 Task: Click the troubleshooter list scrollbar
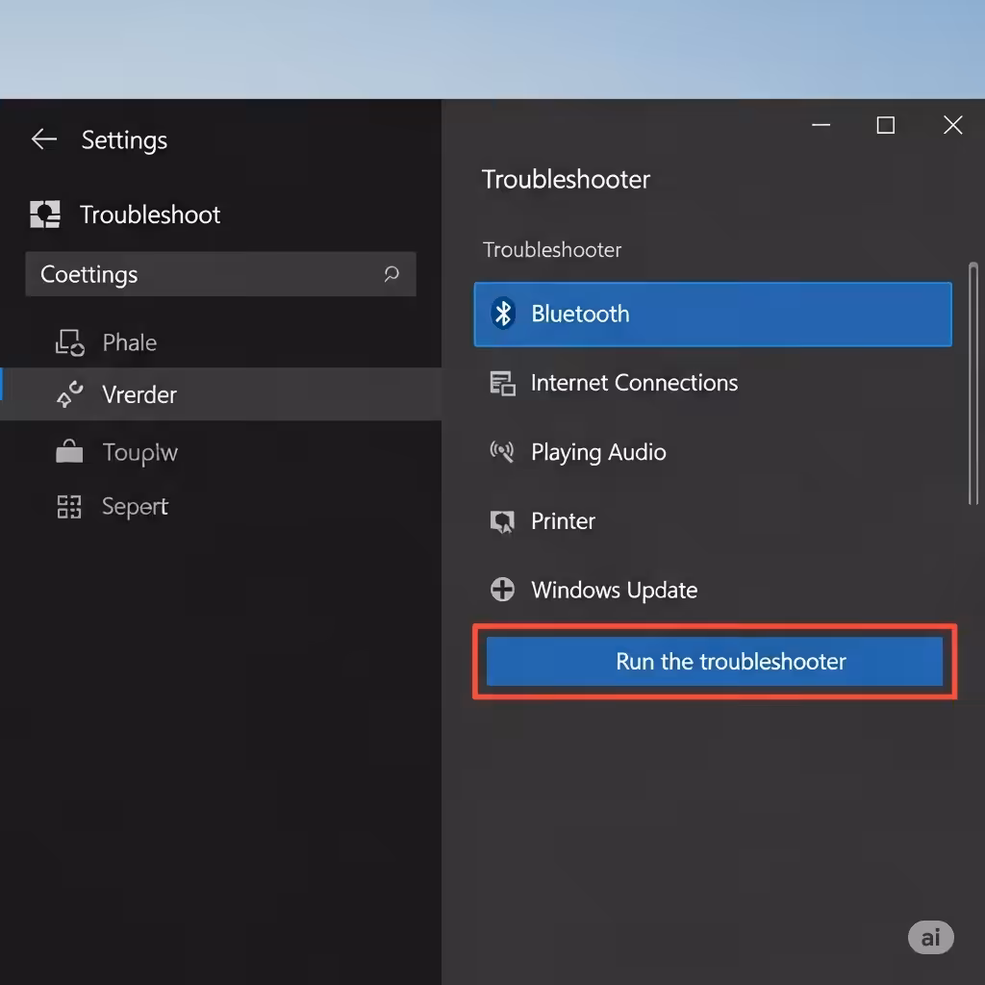coord(973,383)
